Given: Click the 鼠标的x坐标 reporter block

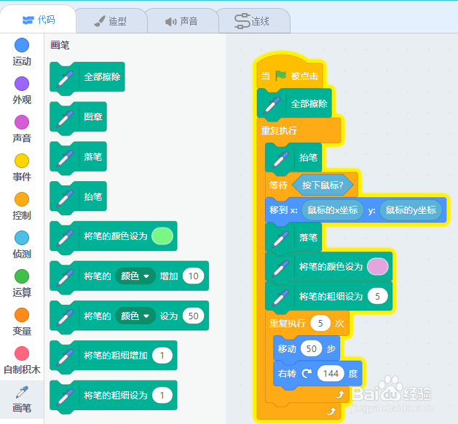Looking at the screenshot, I should (333, 209).
